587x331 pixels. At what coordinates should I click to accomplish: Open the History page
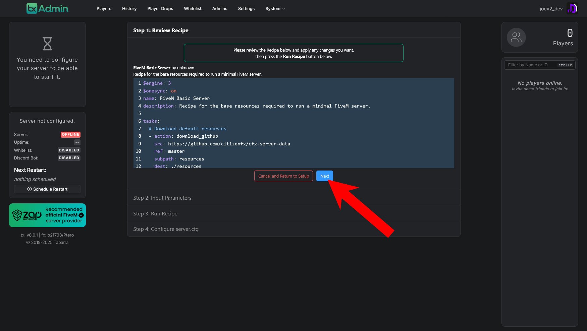coord(129,8)
